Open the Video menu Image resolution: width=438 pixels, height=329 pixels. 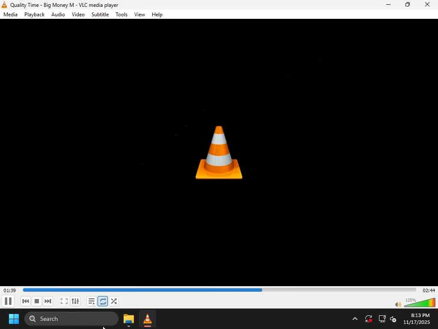tap(78, 15)
